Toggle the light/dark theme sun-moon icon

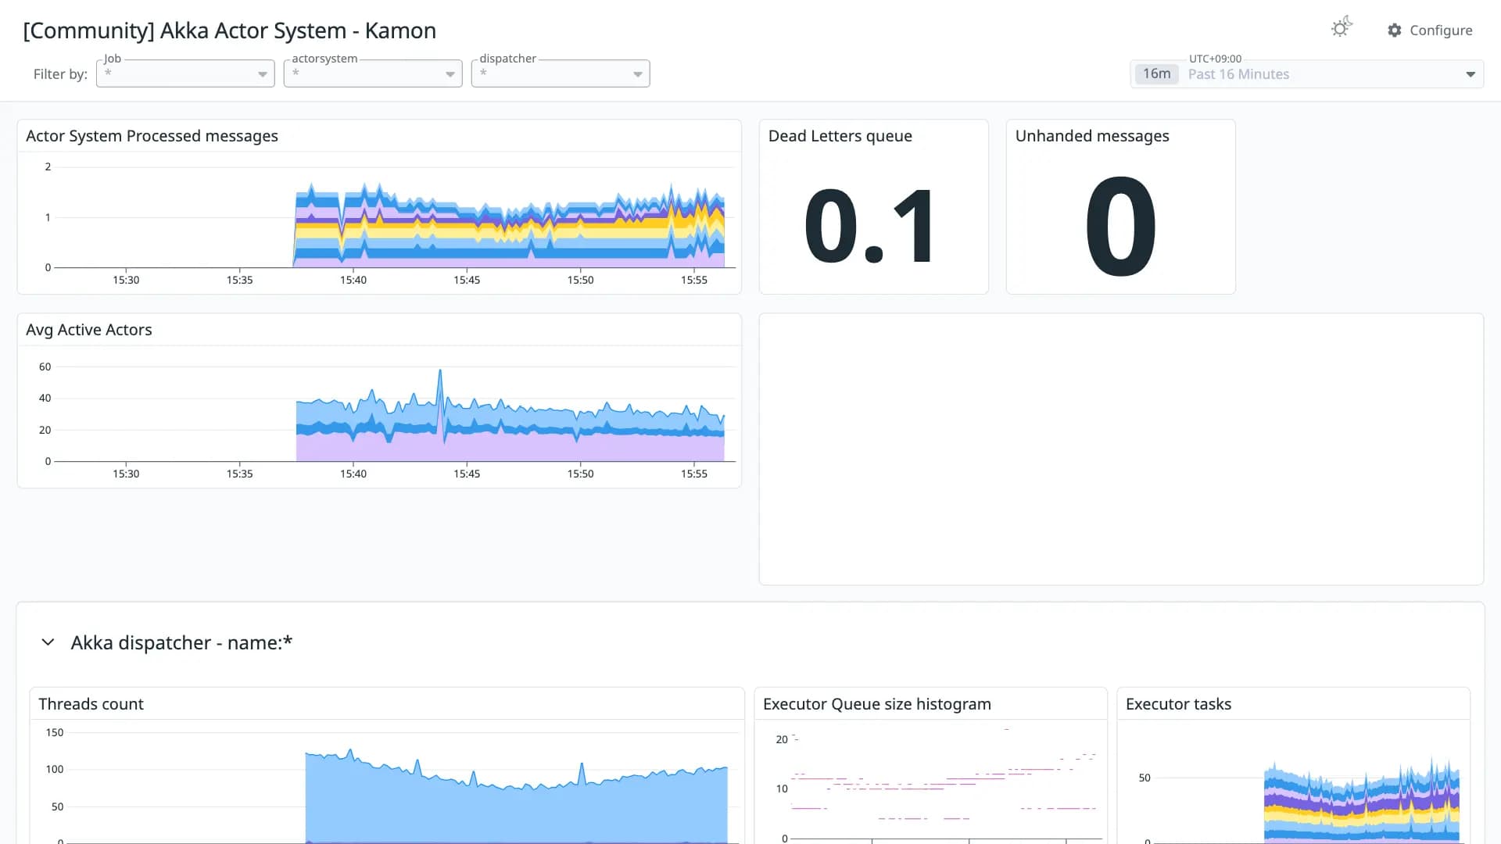(x=1341, y=28)
